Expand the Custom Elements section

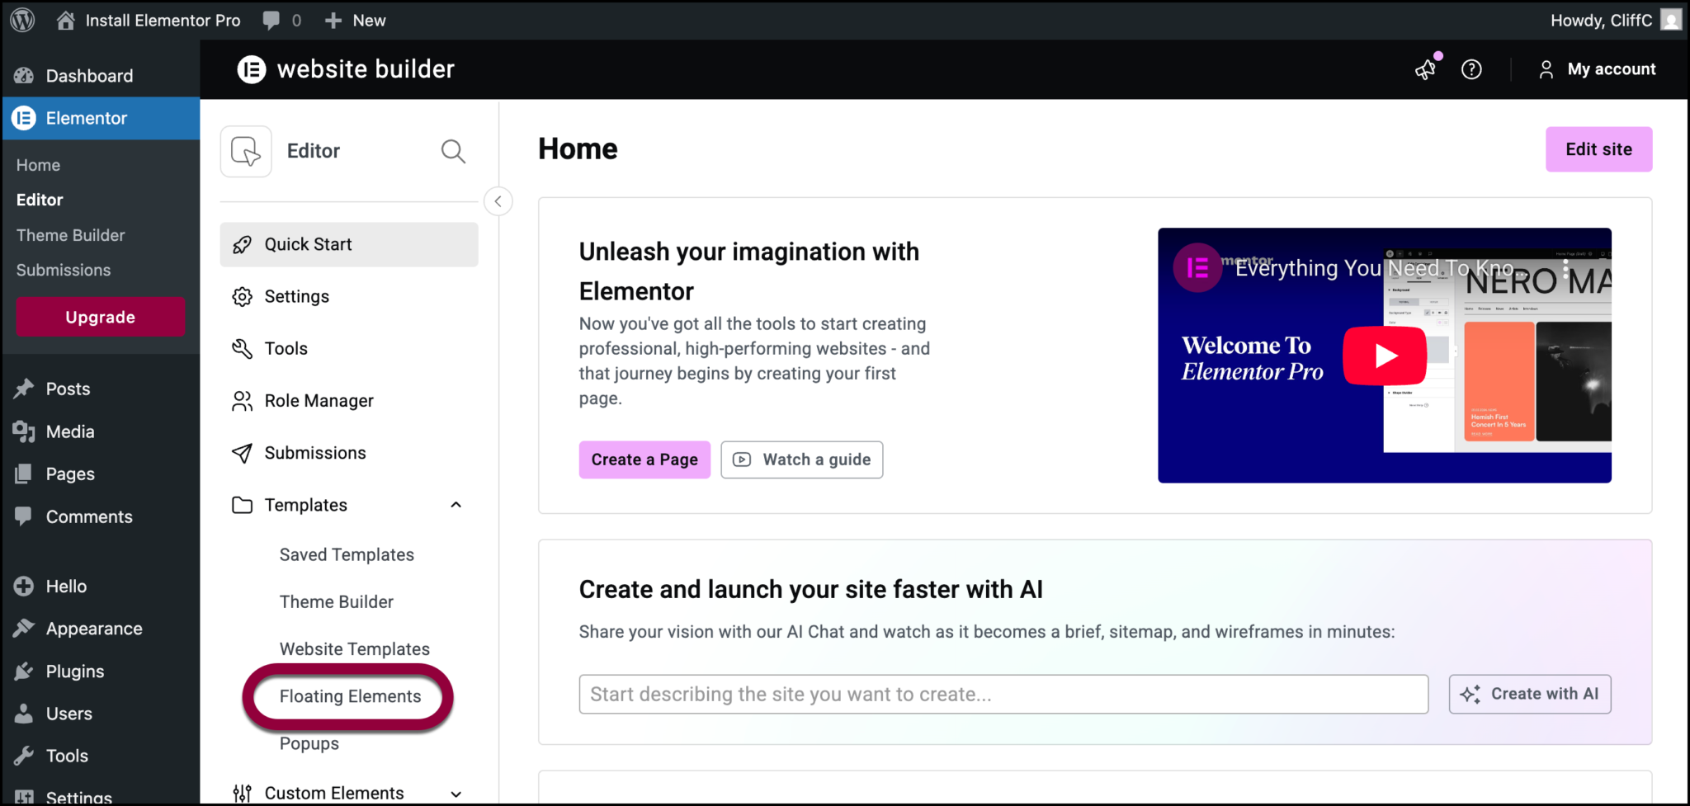point(456,793)
